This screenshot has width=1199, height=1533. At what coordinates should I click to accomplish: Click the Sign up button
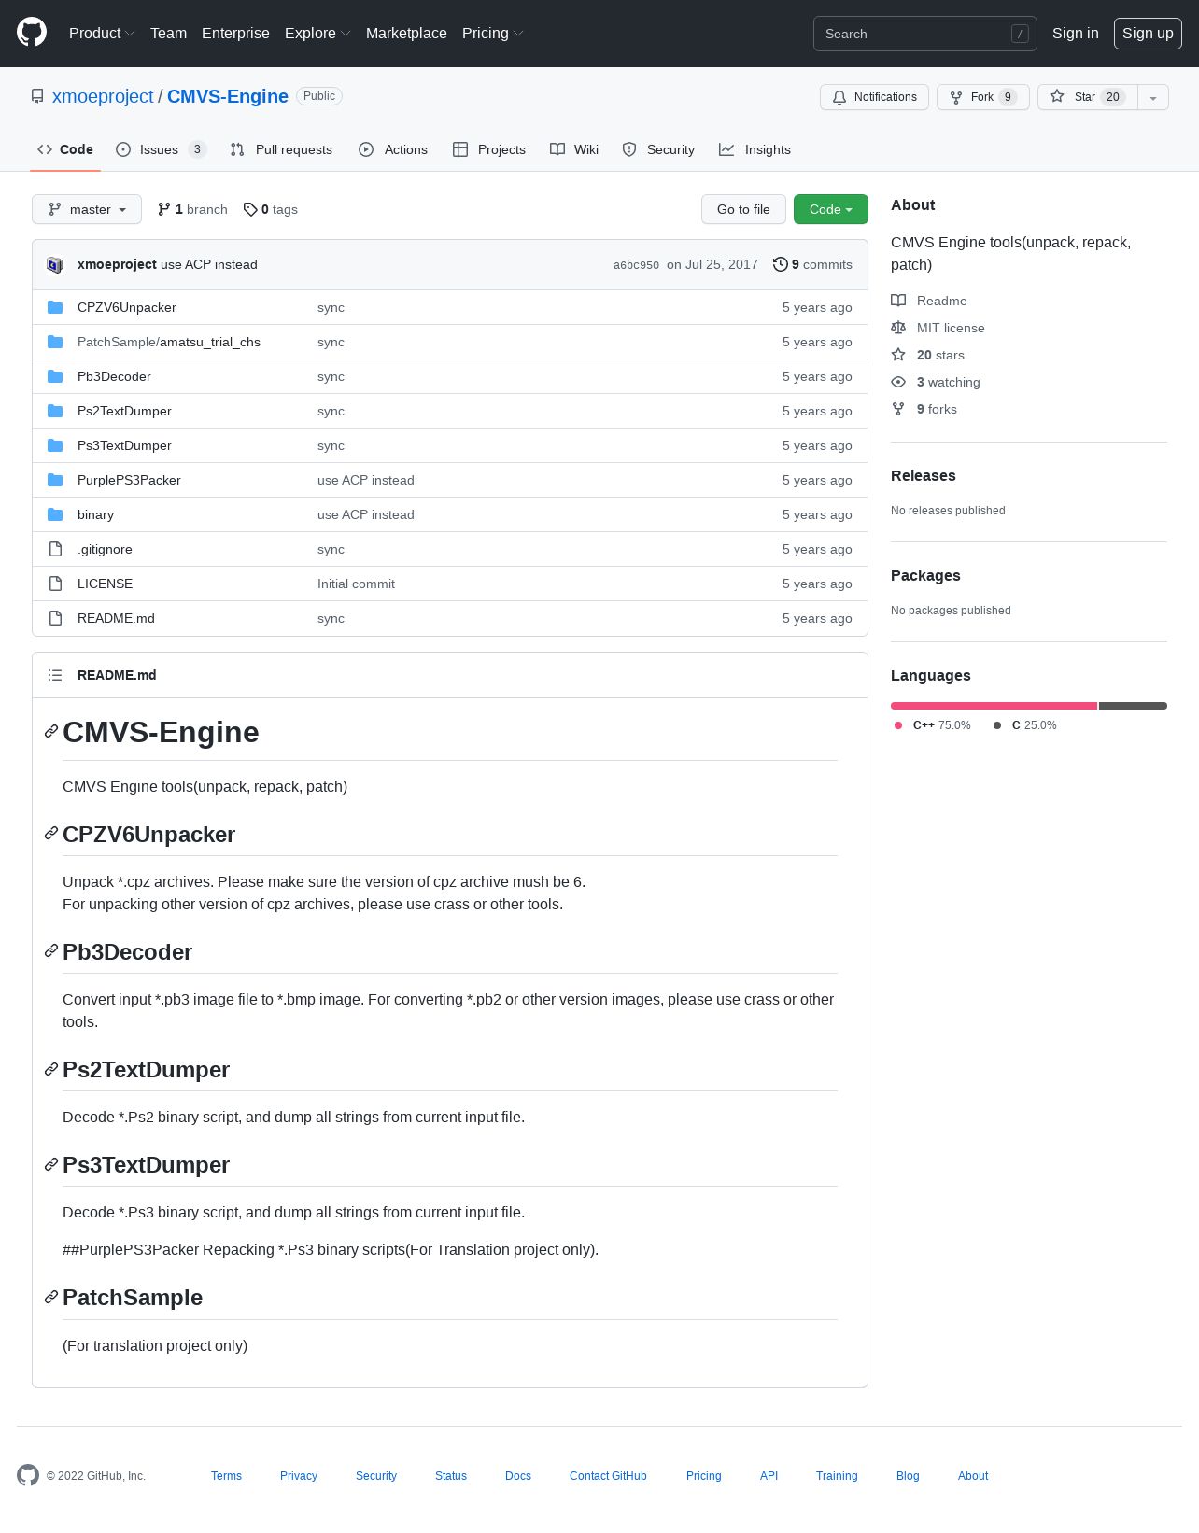tap(1148, 33)
